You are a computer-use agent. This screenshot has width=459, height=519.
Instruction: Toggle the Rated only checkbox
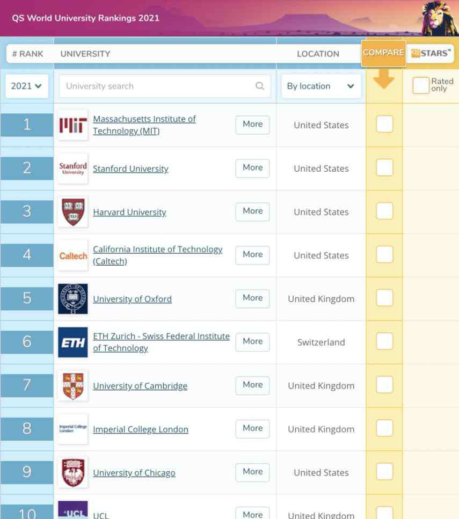coord(421,85)
